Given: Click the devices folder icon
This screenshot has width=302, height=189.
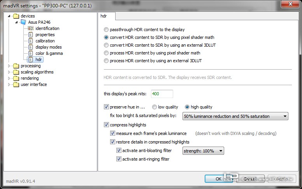Looking at the screenshot, I should pyautogui.click(x=16, y=16).
